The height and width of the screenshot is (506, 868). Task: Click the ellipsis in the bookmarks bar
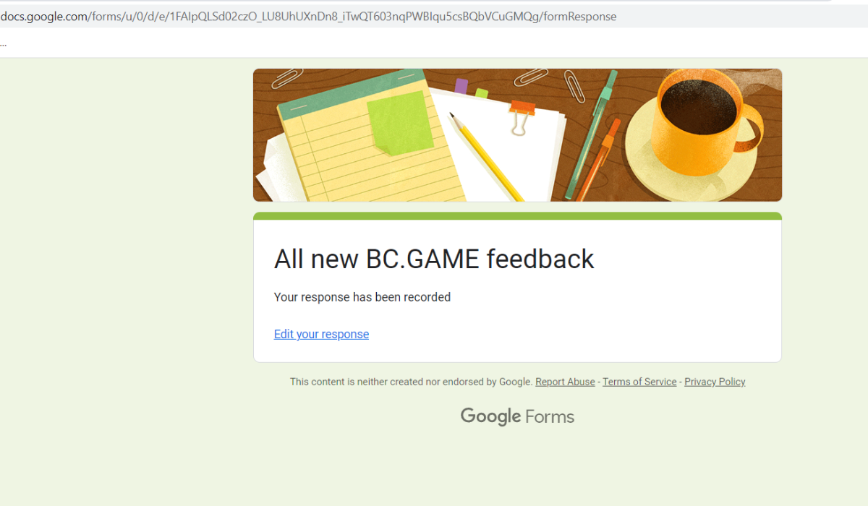[x=4, y=43]
